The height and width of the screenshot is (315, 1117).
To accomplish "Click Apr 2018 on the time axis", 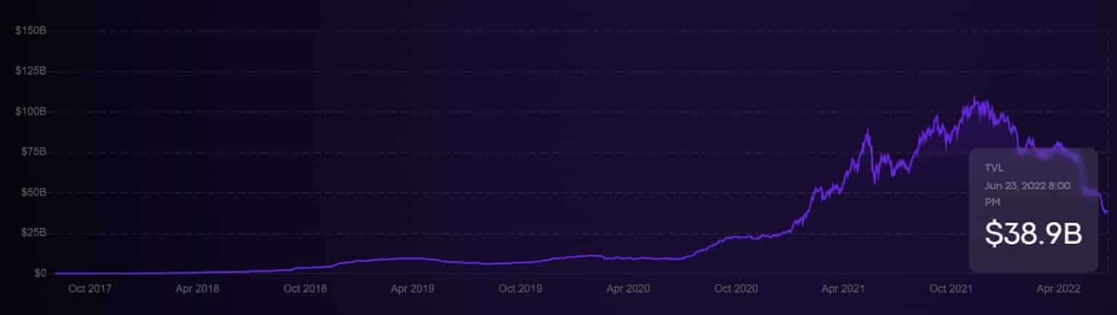I will [197, 289].
